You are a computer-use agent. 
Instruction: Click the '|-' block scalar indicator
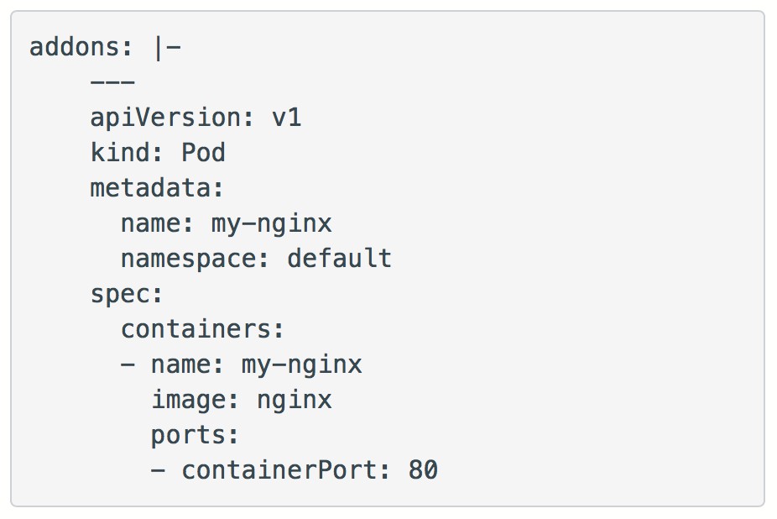168,48
